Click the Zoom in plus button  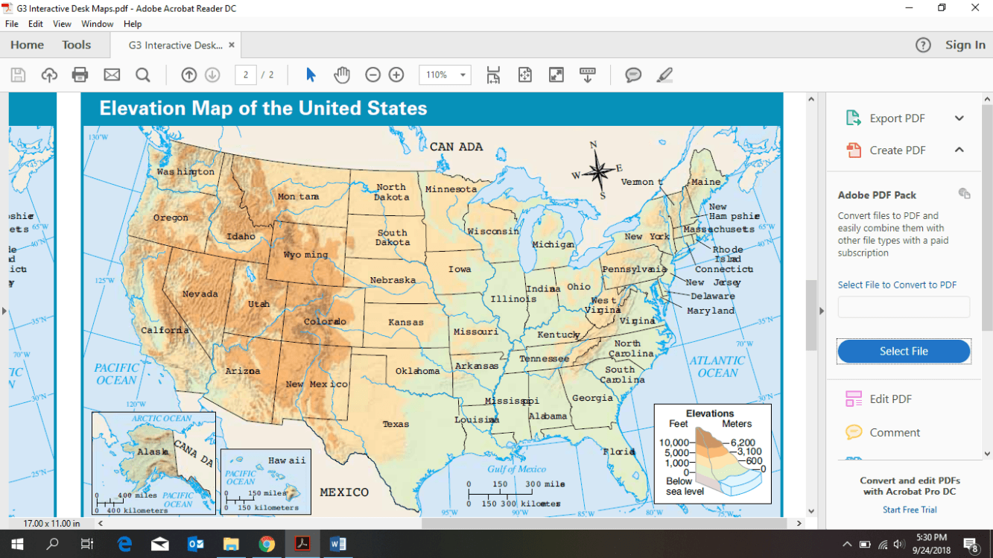pyautogui.click(x=396, y=74)
